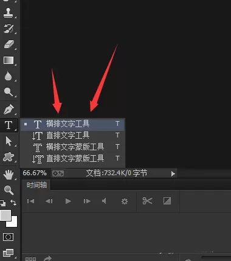This screenshot has height=261, width=231.
Task: Select the Custom Shape tool
Action: (9, 157)
